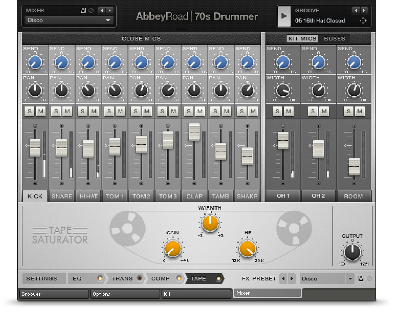
Task: Toggle the TAPE power indicator
Action: [218, 279]
